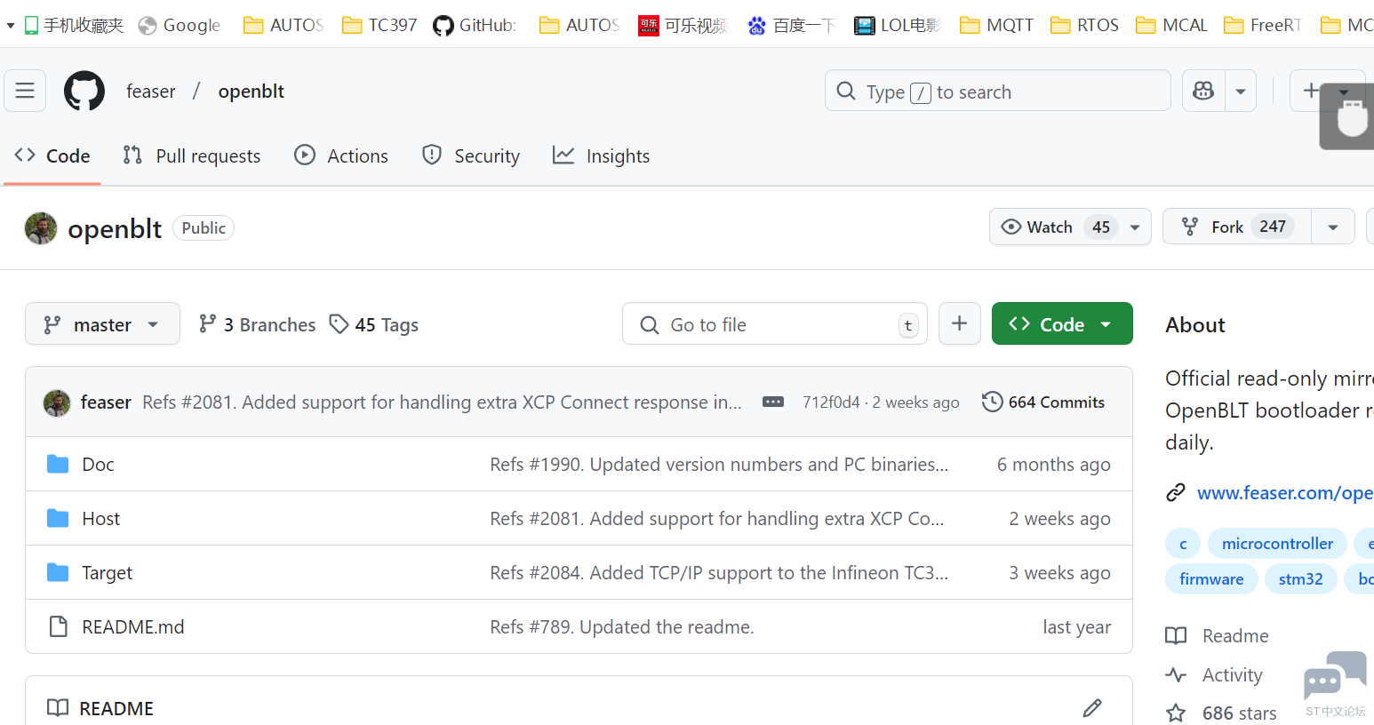This screenshot has width=1374, height=725.
Task: Open the Doc folder's commit Refs #1990
Action: (x=719, y=464)
